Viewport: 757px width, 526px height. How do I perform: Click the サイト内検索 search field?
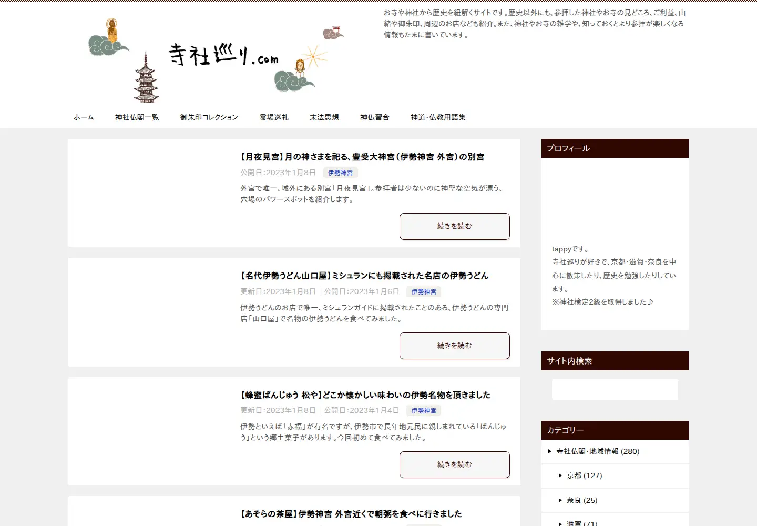click(x=615, y=389)
